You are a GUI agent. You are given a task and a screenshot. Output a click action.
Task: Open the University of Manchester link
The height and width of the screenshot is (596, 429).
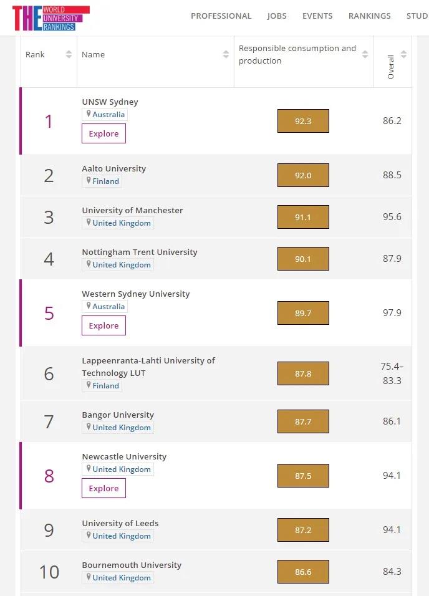point(132,210)
